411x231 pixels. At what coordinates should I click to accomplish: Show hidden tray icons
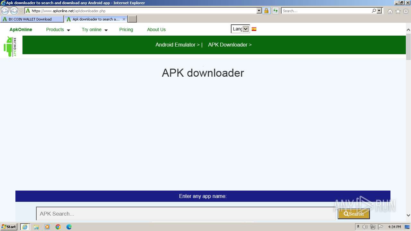358,227
